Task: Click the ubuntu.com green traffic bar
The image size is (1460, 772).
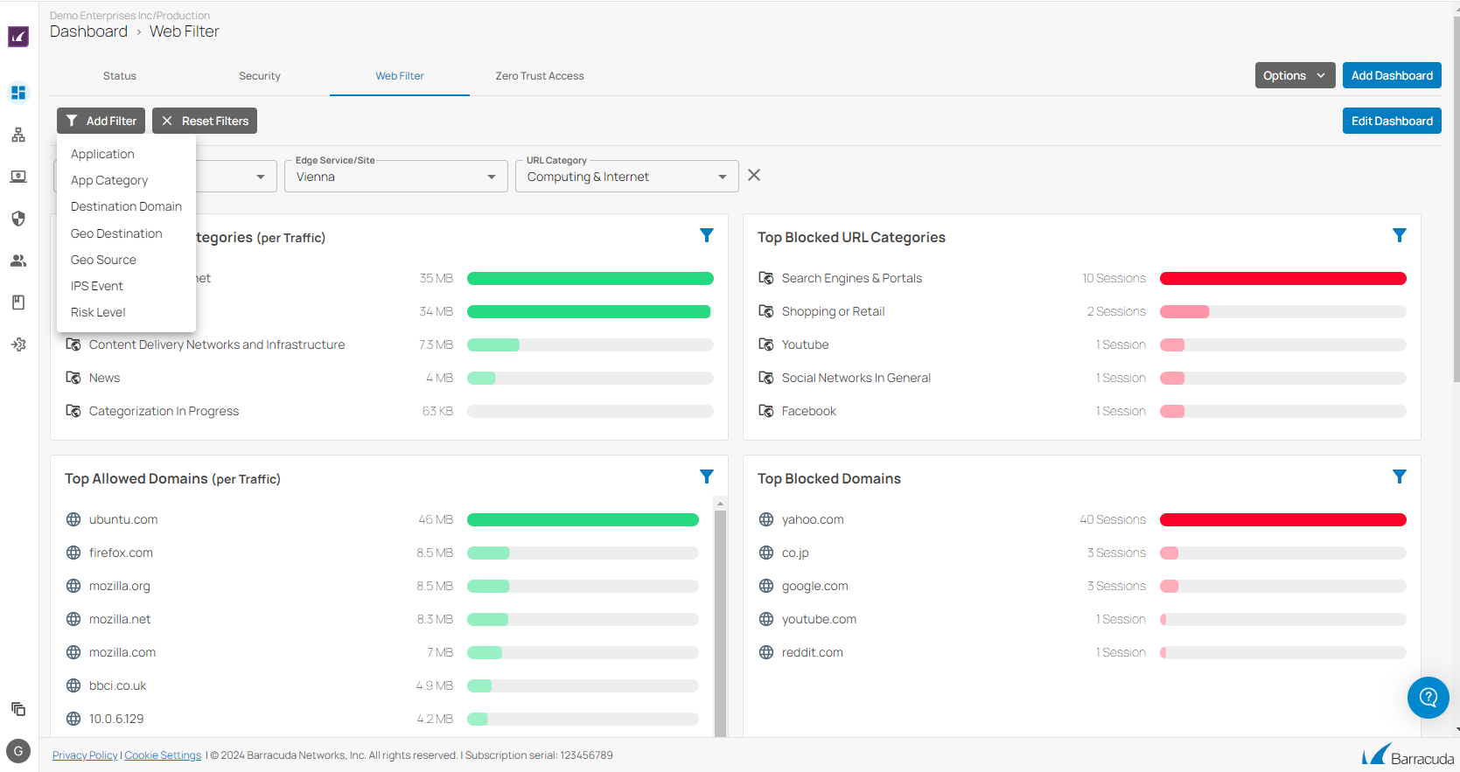Action: (x=583, y=519)
